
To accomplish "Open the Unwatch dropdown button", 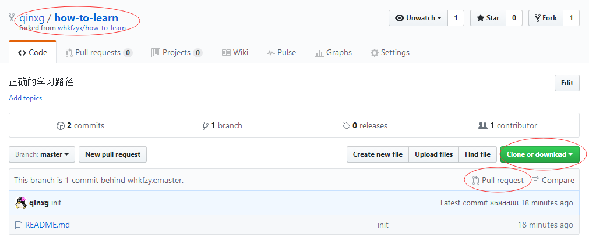I will click(x=418, y=18).
